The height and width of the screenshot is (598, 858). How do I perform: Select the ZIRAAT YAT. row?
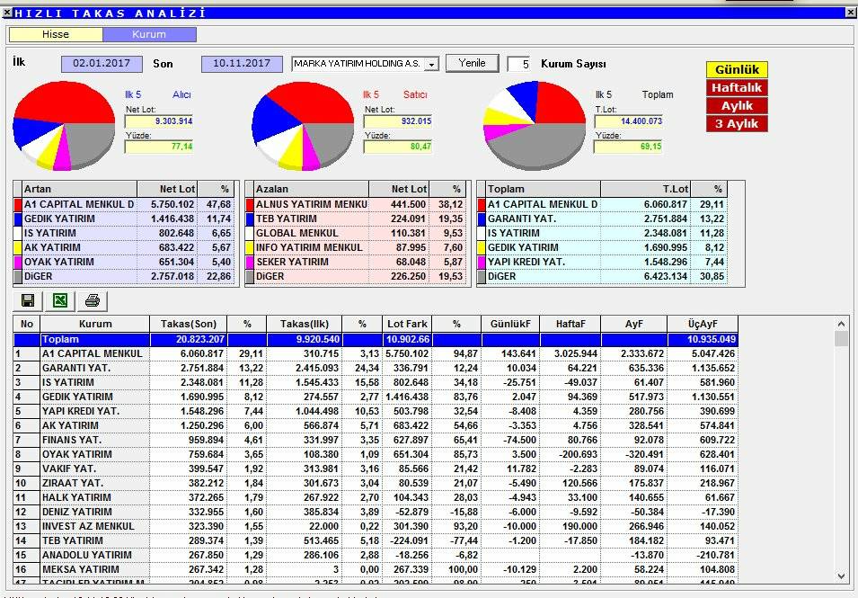point(376,483)
